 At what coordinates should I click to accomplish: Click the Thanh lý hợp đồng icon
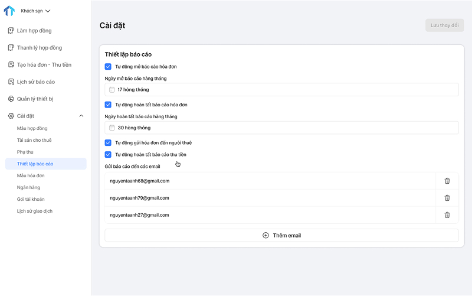(11, 48)
